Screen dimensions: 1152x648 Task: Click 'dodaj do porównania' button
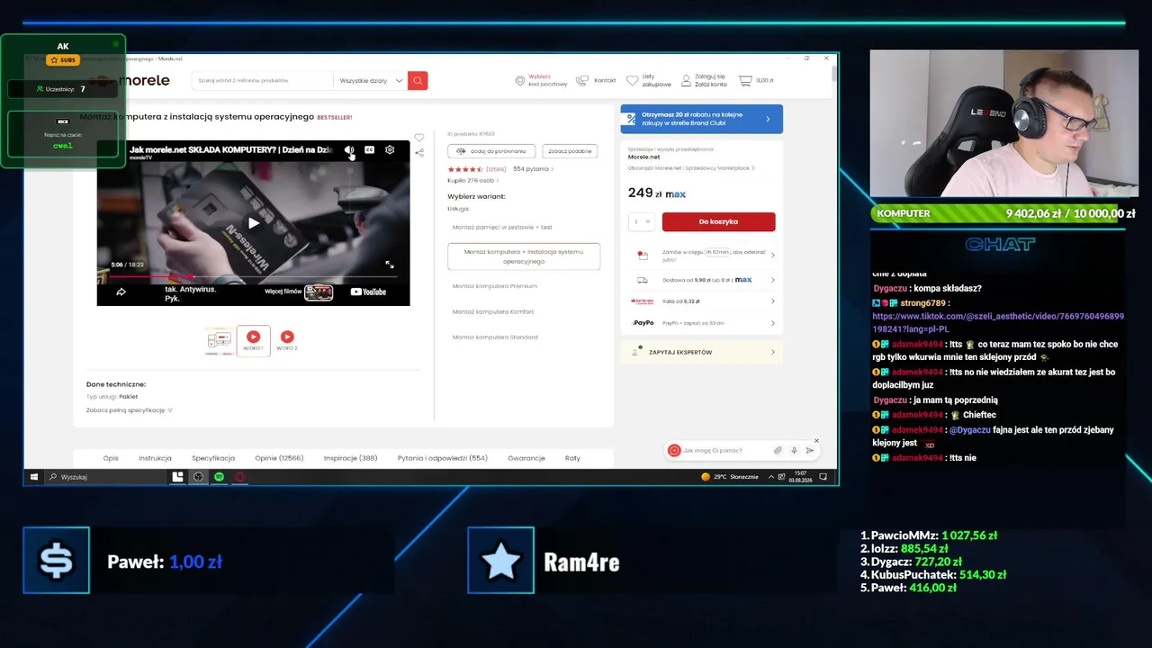click(491, 151)
